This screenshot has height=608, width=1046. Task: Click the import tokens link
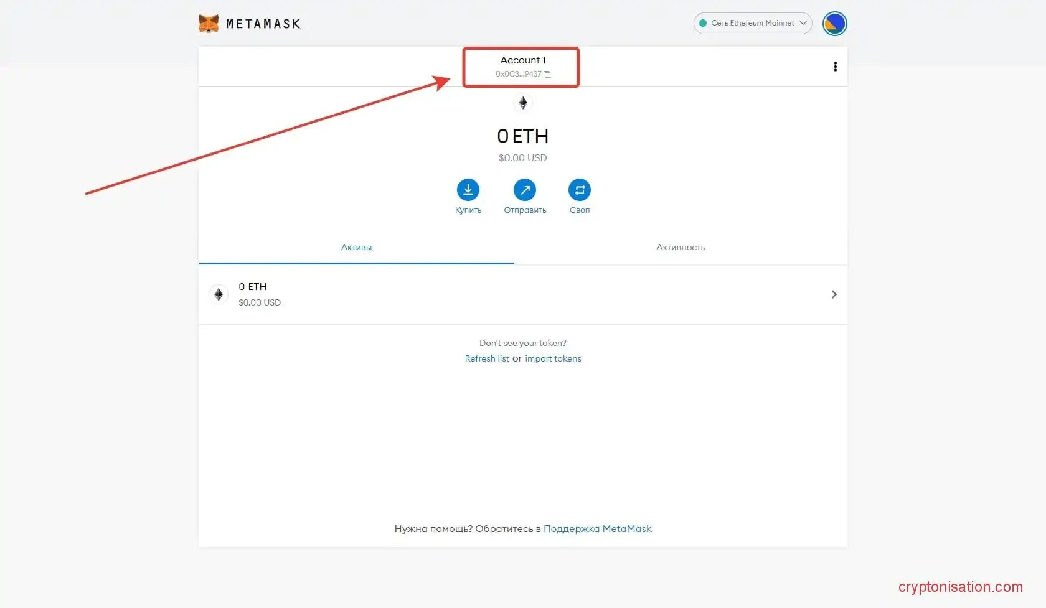[x=553, y=358]
